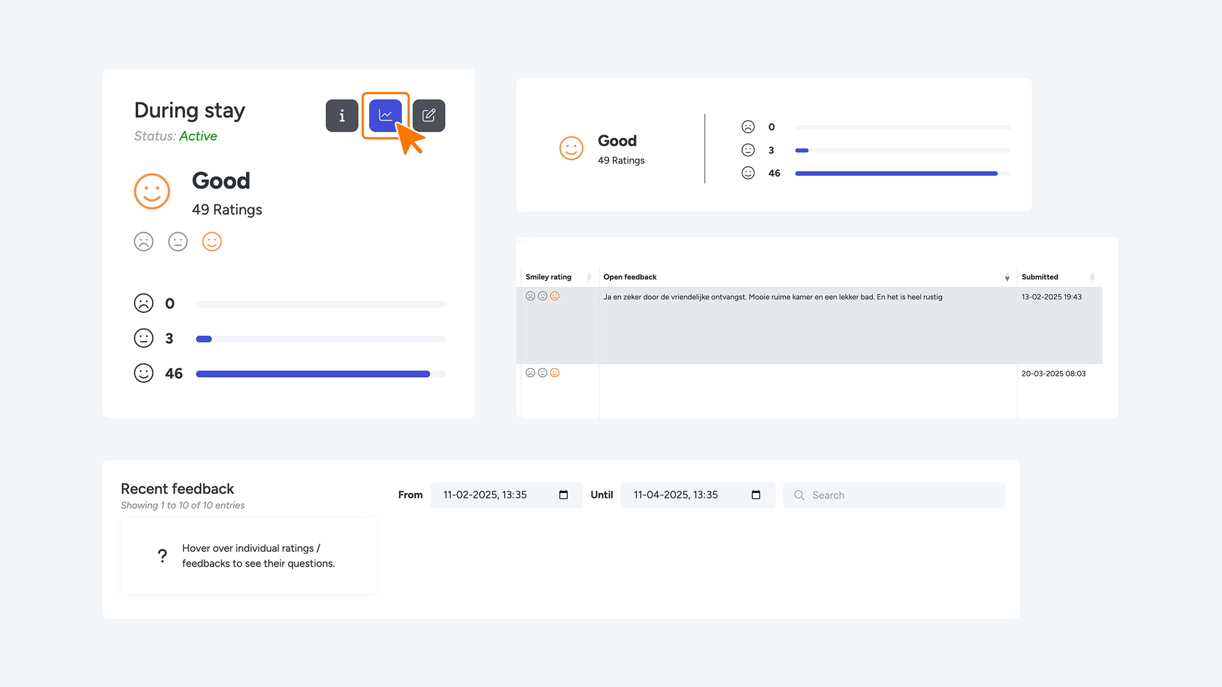This screenshot has height=687, width=1222.
Task: Click the 'From' label
Action: pyautogui.click(x=410, y=495)
